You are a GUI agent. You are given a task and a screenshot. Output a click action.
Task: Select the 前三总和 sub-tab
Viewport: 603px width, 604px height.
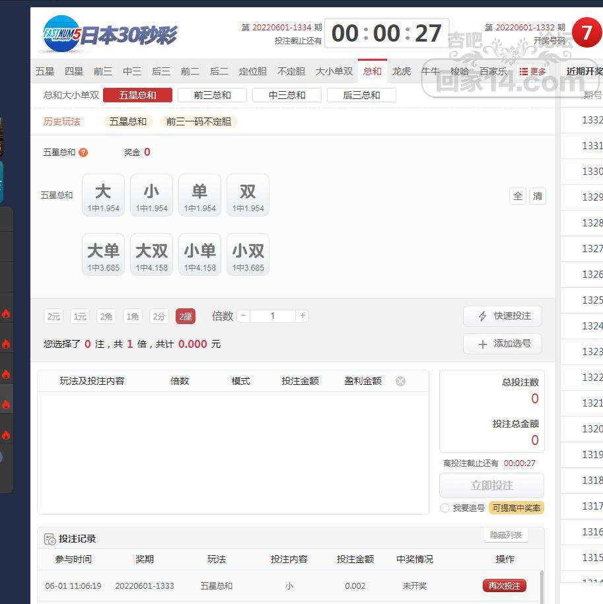[212, 95]
